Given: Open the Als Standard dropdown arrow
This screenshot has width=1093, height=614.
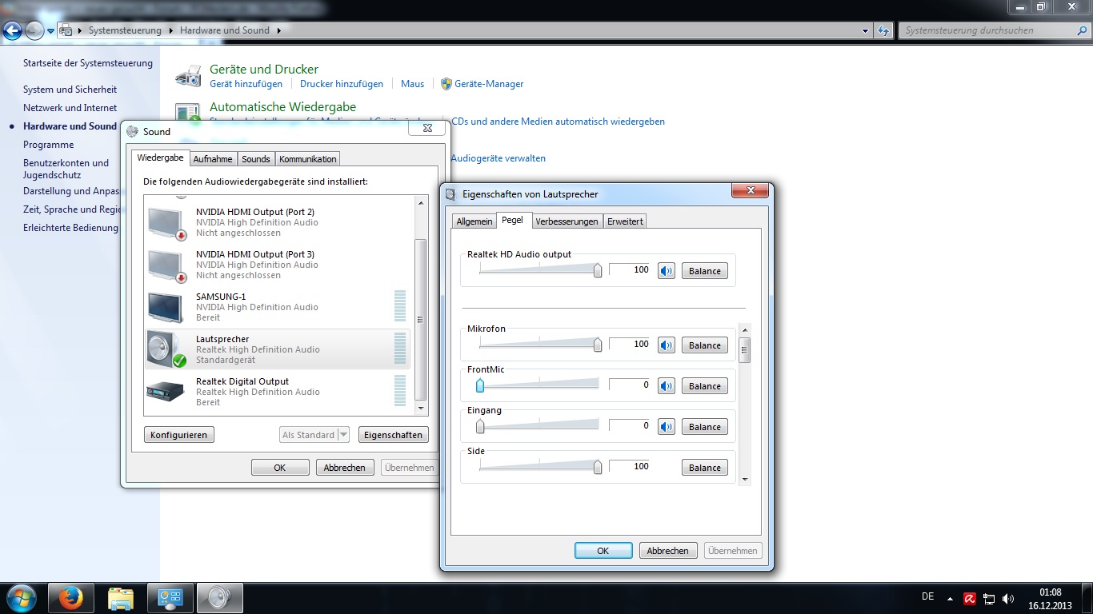Looking at the screenshot, I should 343,435.
